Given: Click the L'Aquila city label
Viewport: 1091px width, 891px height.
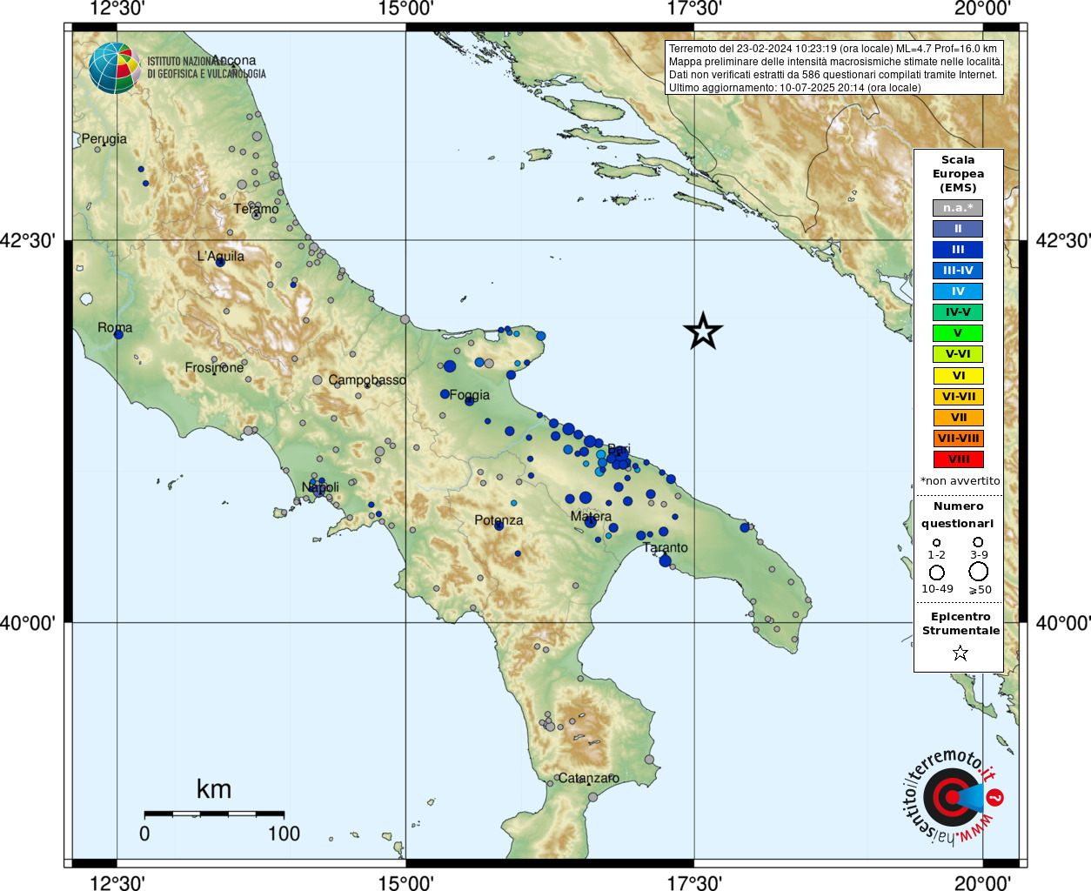Looking at the screenshot, I should tap(221, 256).
